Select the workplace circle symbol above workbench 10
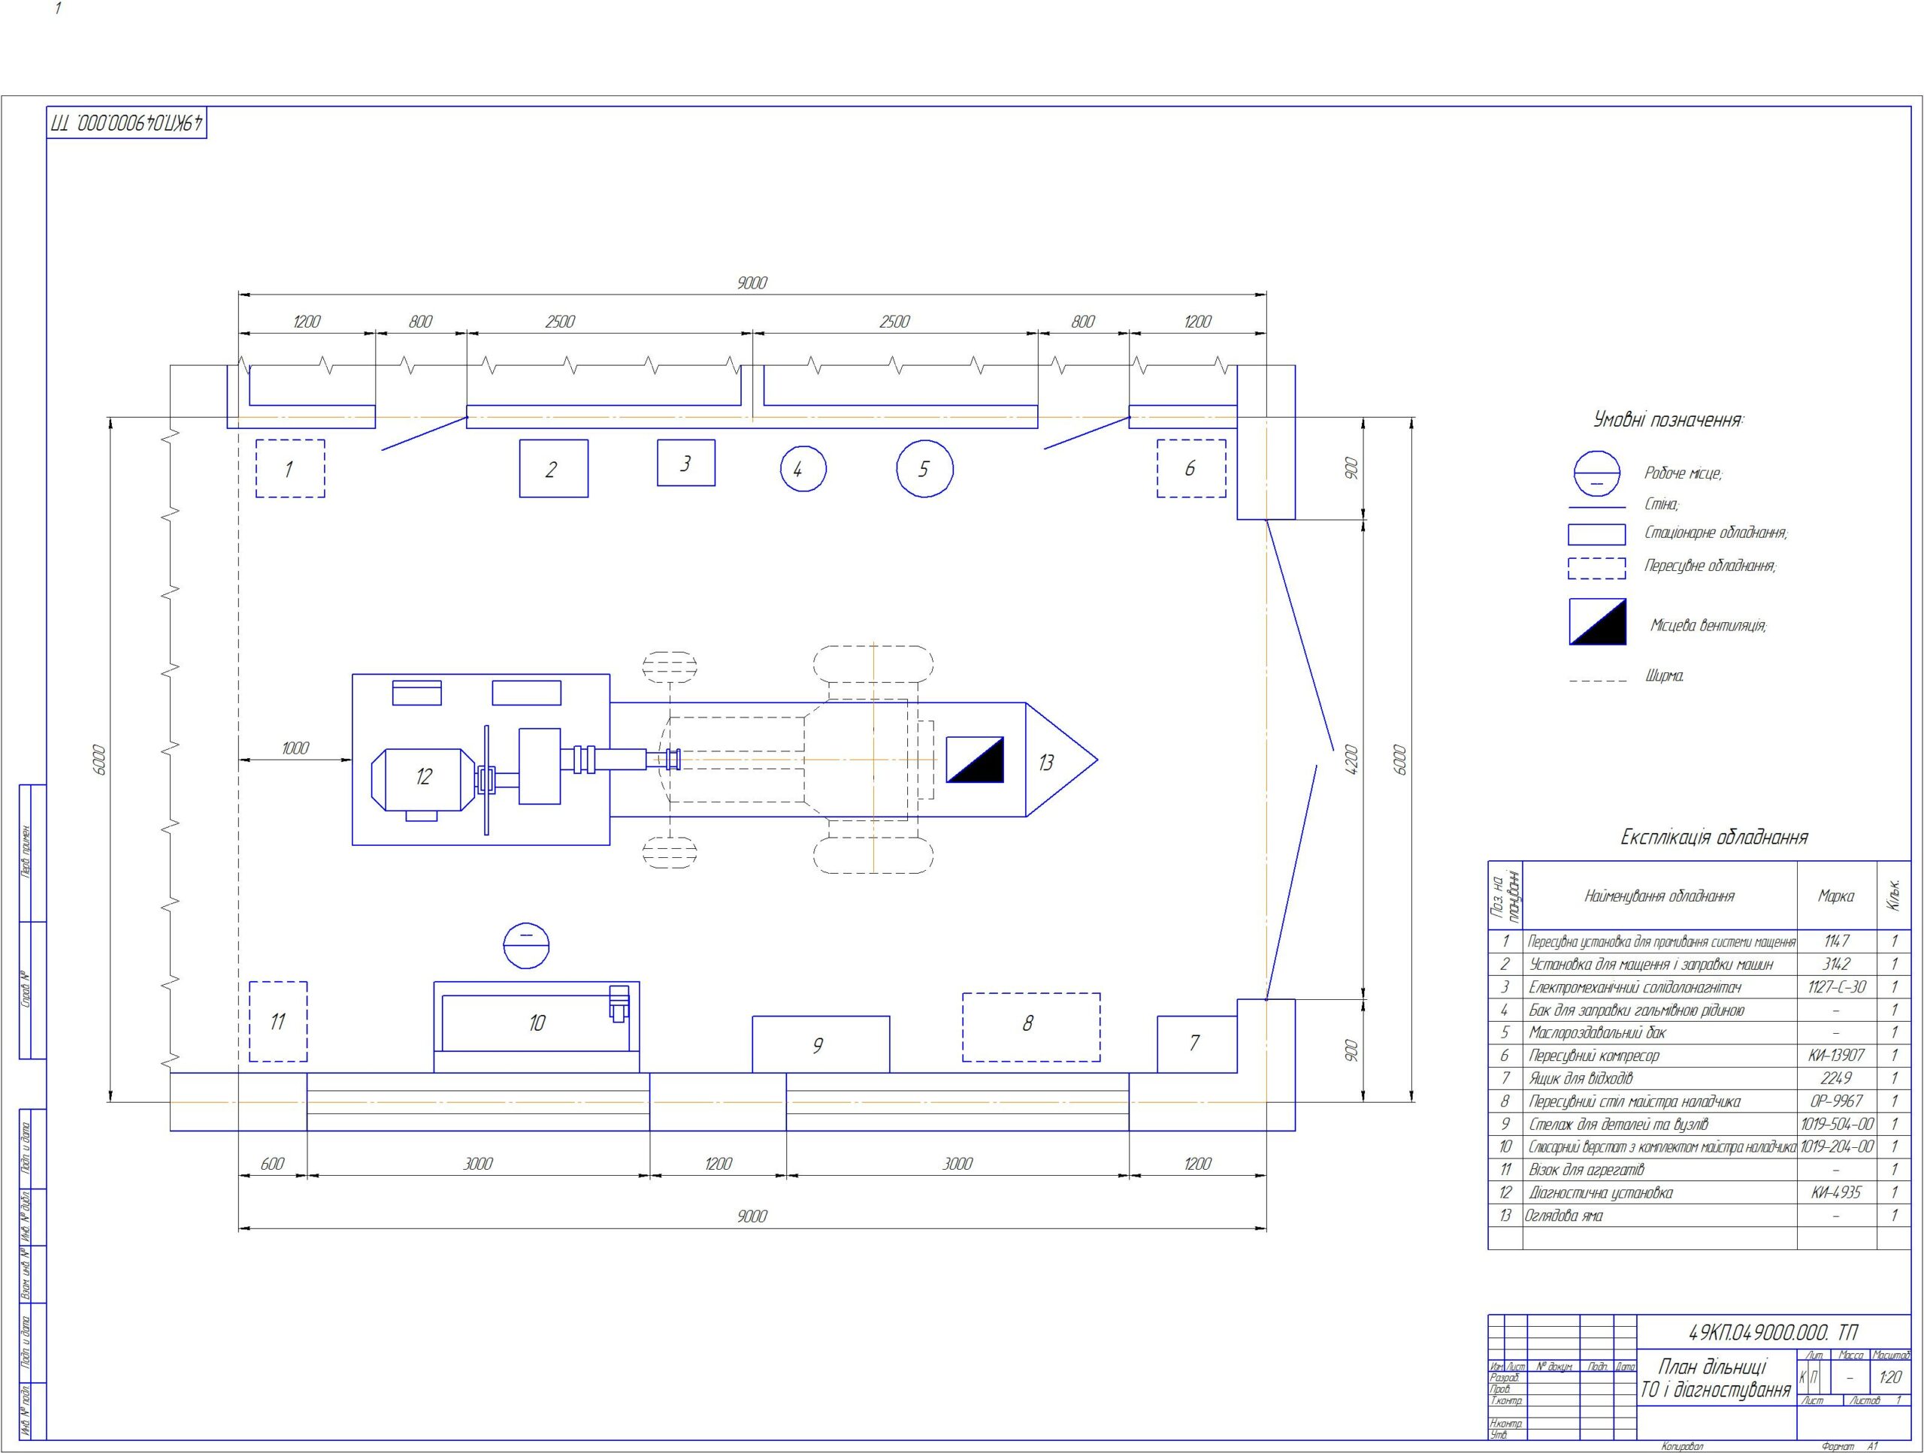Screen dimensions: 1924x1453 526,944
